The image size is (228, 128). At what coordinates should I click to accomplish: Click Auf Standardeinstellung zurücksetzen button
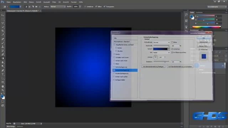coord(180,66)
